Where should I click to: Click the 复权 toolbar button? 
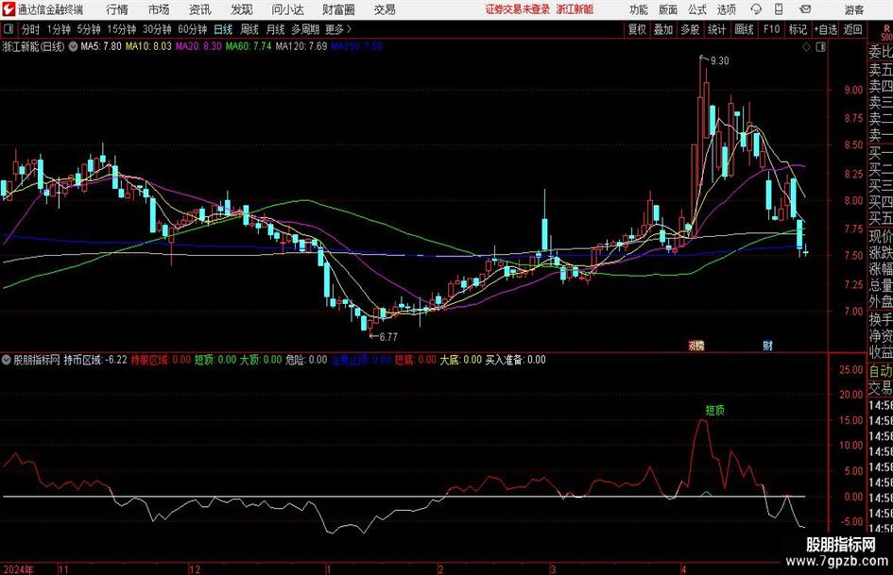tap(637, 29)
